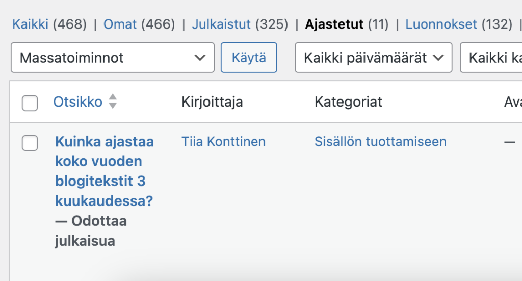Open the partially visible Kaikki ka… category filter
Image resolution: width=522 pixels, height=281 pixels.
click(492, 58)
